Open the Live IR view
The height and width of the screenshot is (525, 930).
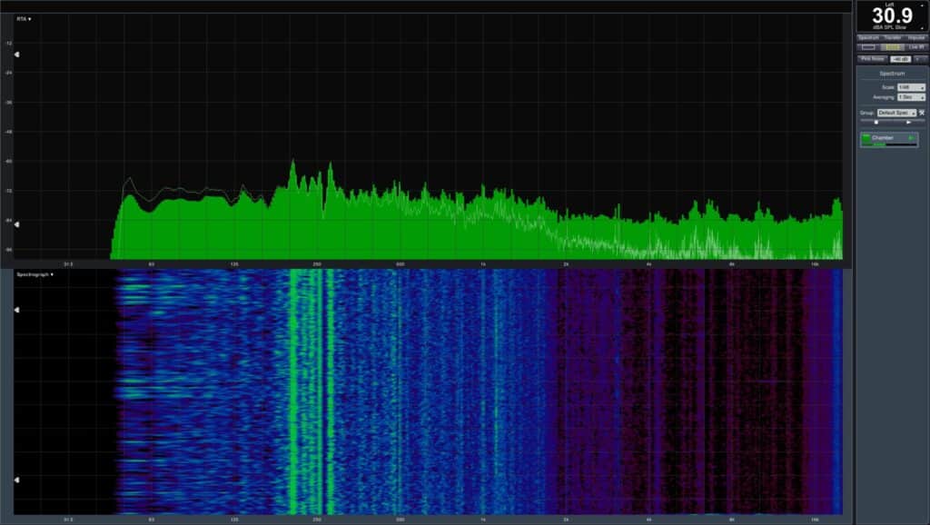(x=916, y=47)
